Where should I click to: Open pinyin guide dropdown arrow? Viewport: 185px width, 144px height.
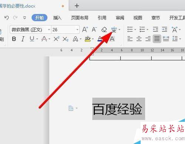pos(120,30)
